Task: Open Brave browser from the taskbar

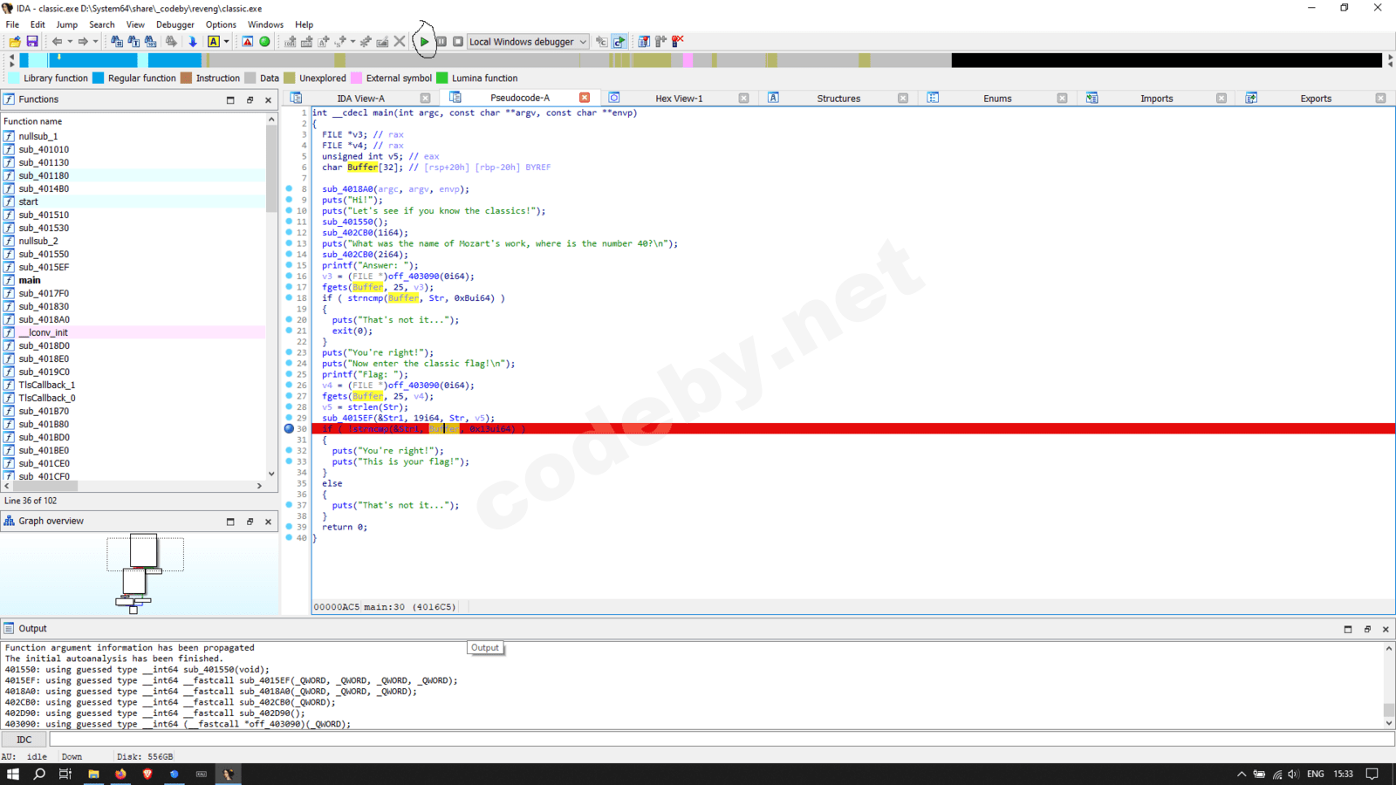Action: pos(147,774)
